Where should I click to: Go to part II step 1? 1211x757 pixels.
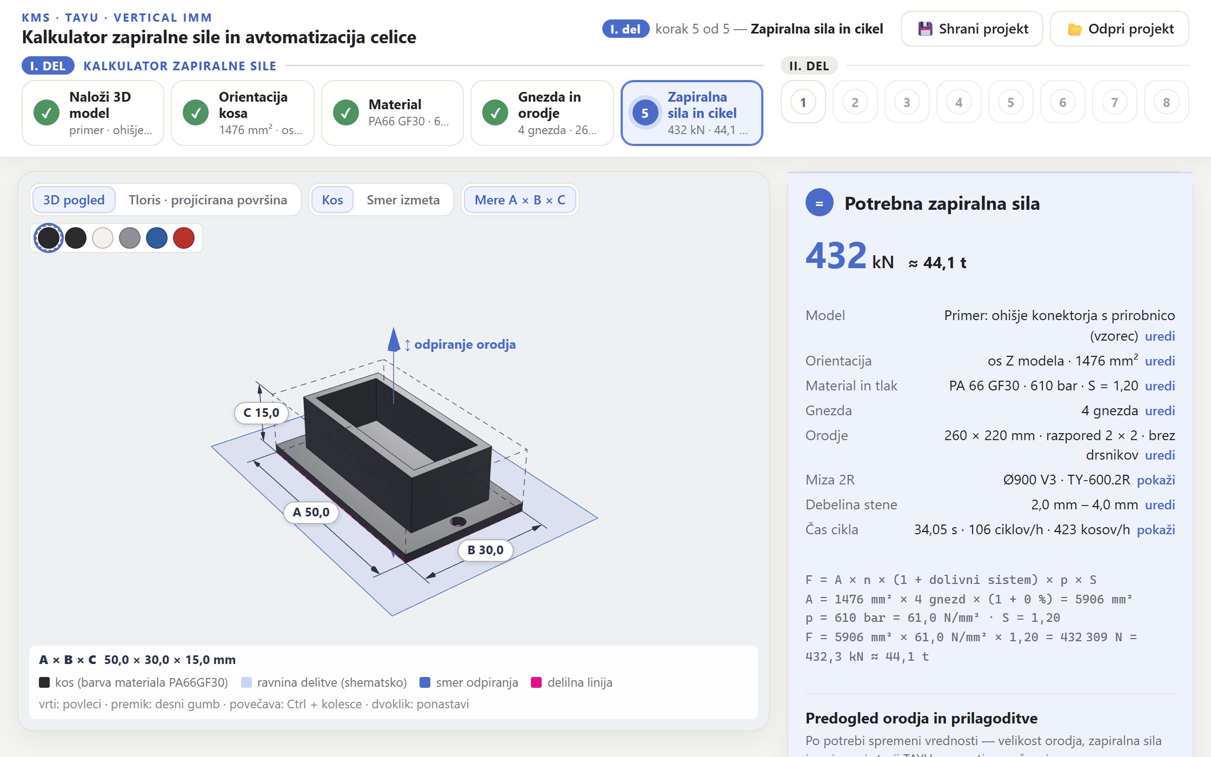[x=803, y=102]
